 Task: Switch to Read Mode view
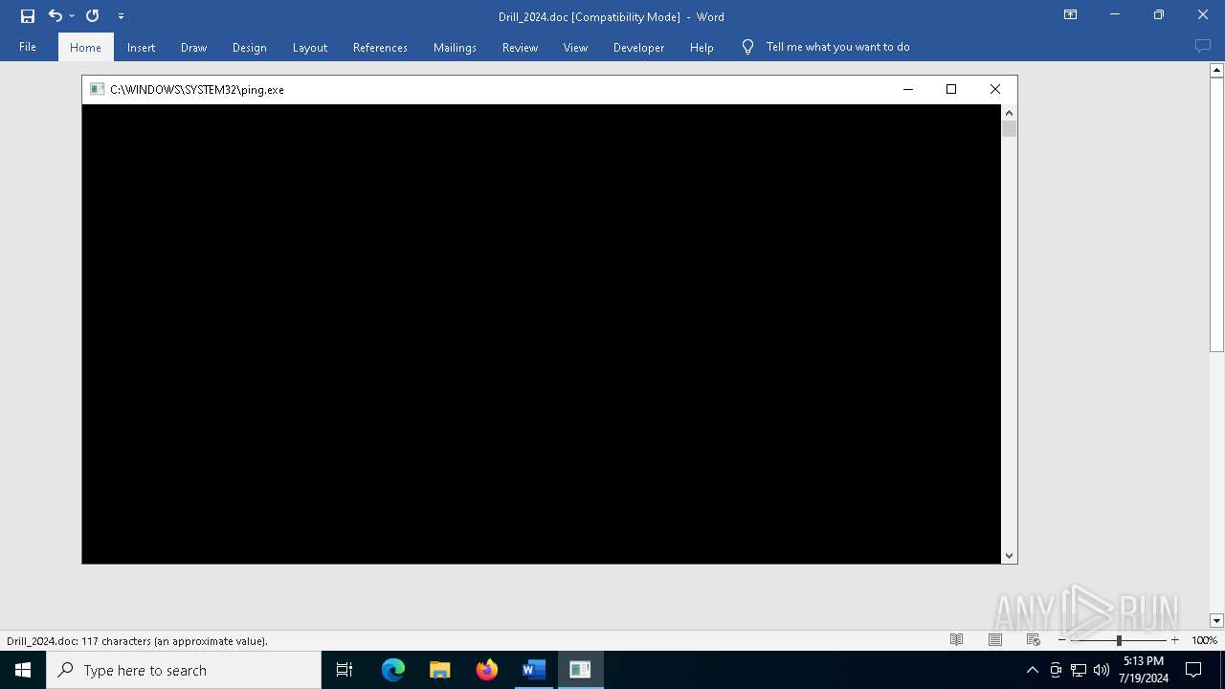pos(956,640)
